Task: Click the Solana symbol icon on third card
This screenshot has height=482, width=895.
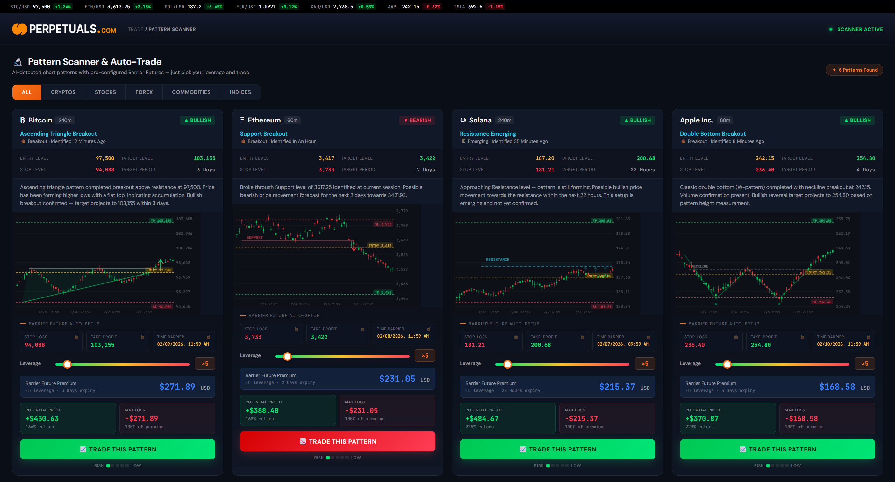Action: click(x=463, y=120)
